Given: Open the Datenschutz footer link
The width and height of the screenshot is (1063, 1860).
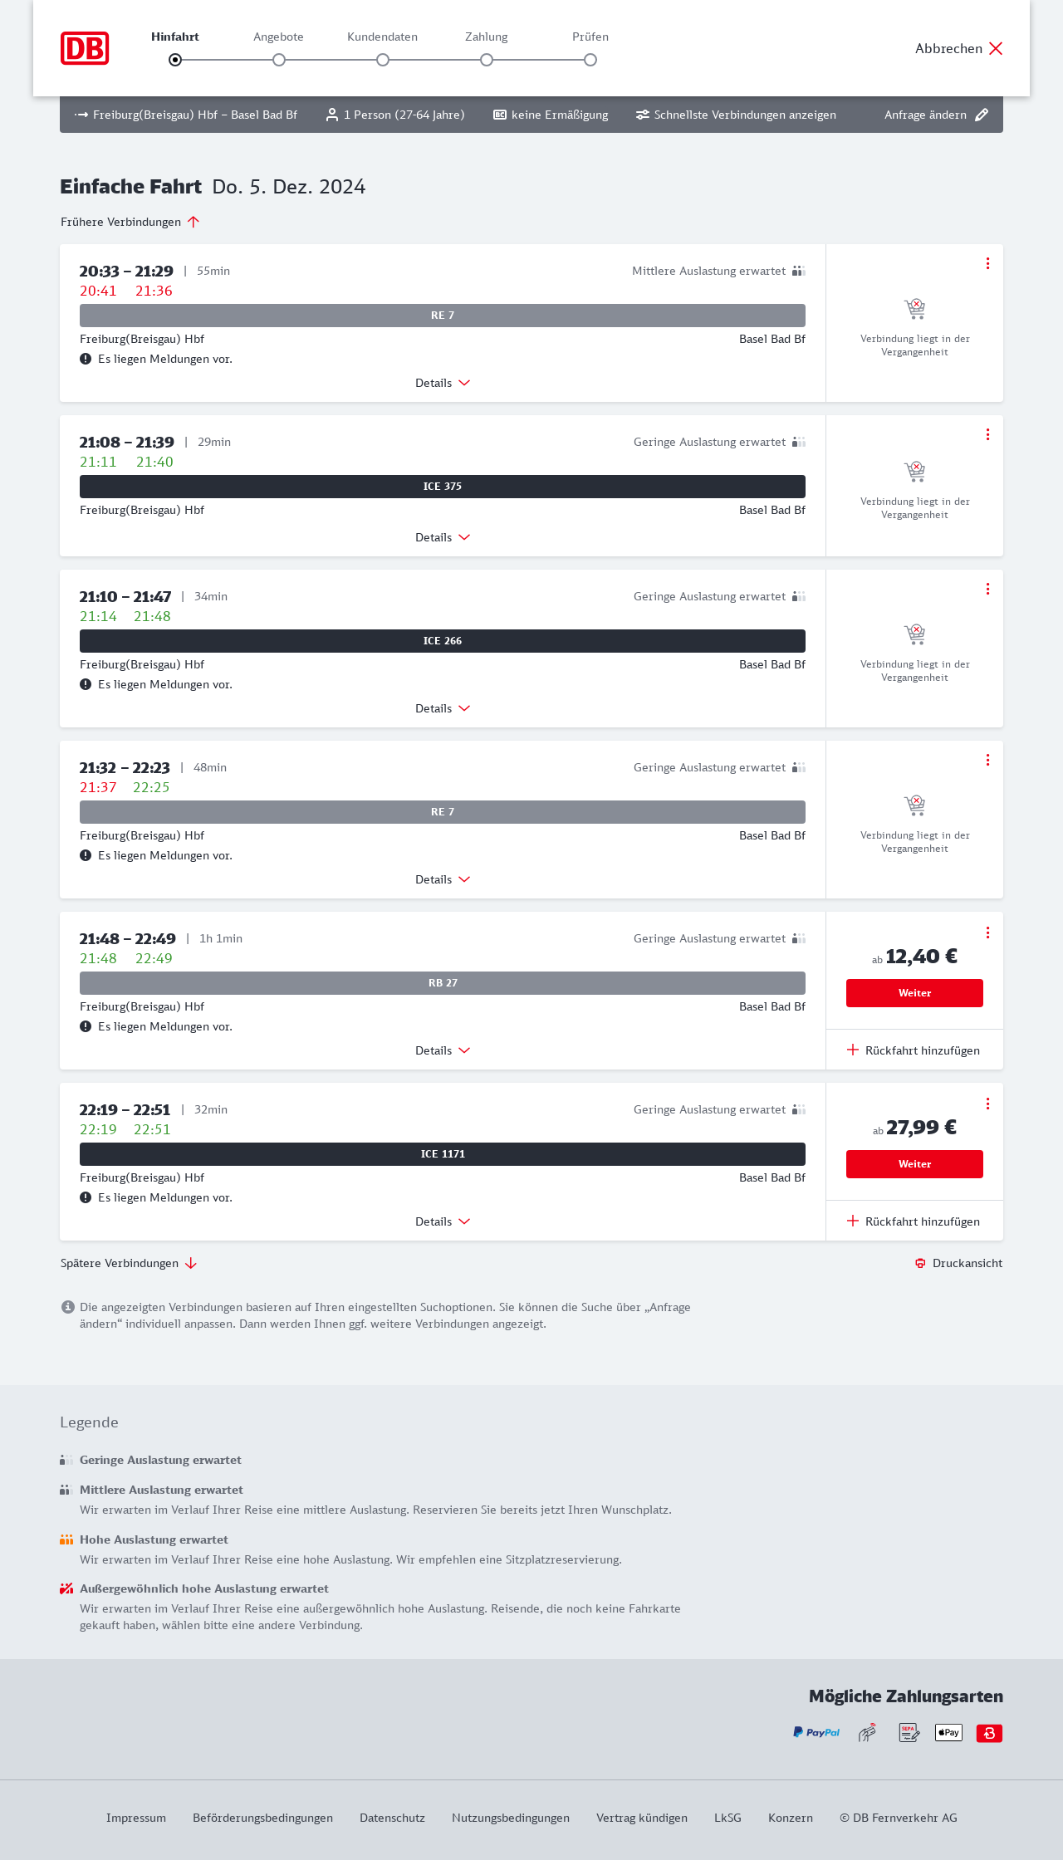Looking at the screenshot, I should (392, 1818).
